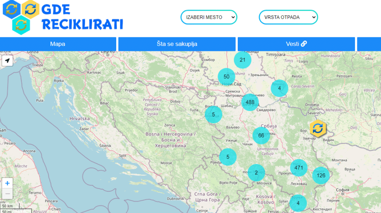
Task: Click the Ваљево city label on map
Action: 233,127
